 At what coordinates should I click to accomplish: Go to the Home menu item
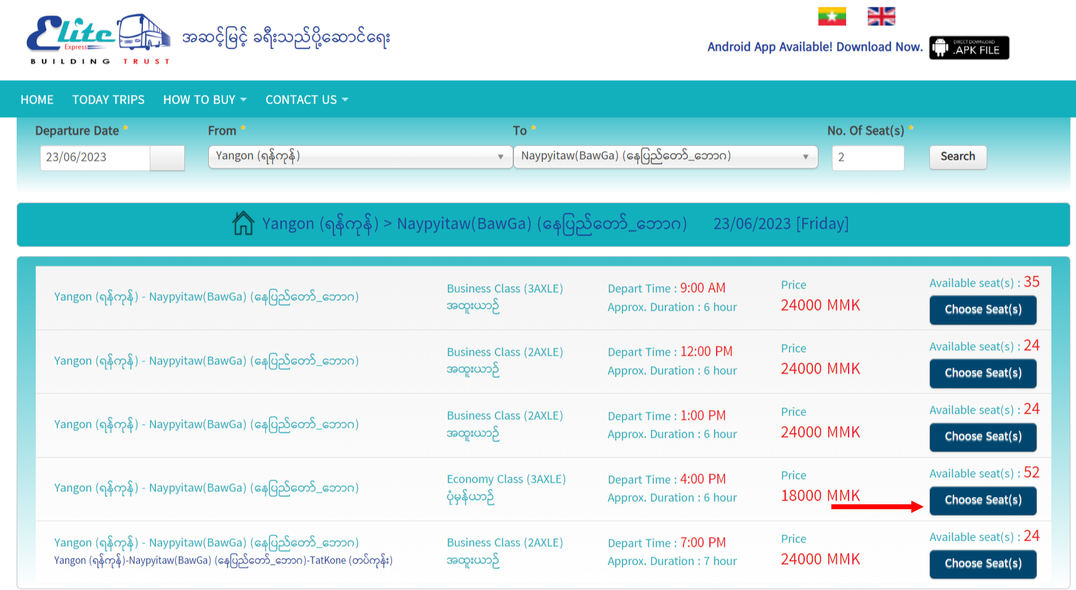pyautogui.click(x=37, y=100)
